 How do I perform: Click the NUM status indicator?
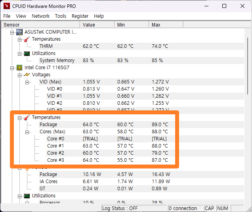pos(223,208)
